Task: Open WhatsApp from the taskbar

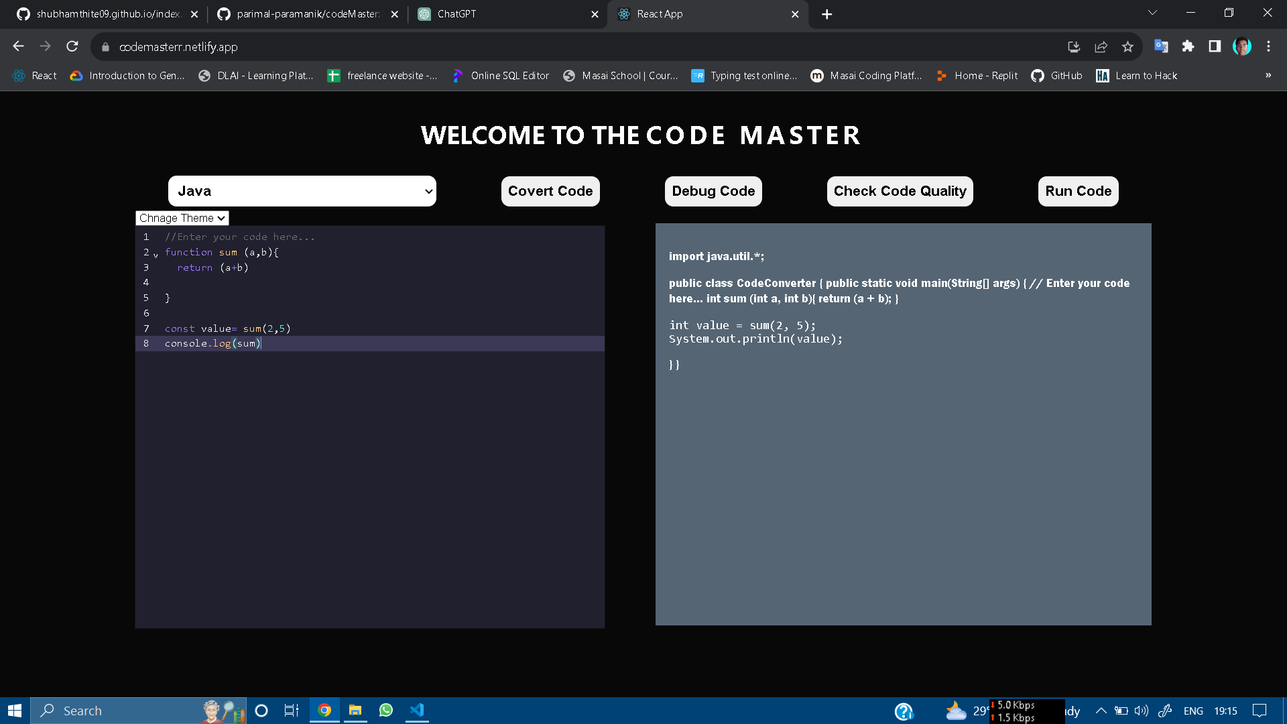Action: pyautogui.click(x=386, y=710)
